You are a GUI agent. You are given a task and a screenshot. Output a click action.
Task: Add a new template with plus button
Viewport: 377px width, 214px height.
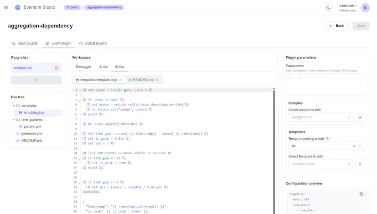pos(360,164)
